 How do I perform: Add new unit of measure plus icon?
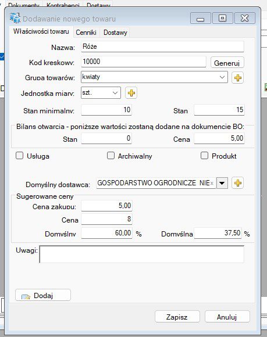(x=131, y=93)
